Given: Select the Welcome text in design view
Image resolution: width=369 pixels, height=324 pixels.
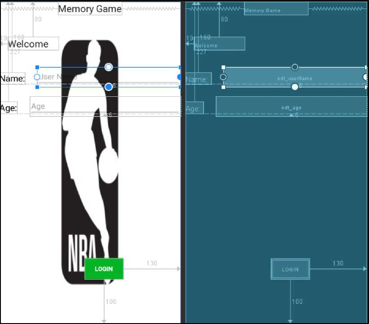Looking at the screenshot, I should pos(33,43).
